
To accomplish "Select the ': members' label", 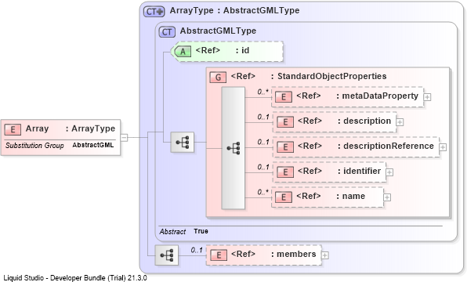I will tap(293, 254).
